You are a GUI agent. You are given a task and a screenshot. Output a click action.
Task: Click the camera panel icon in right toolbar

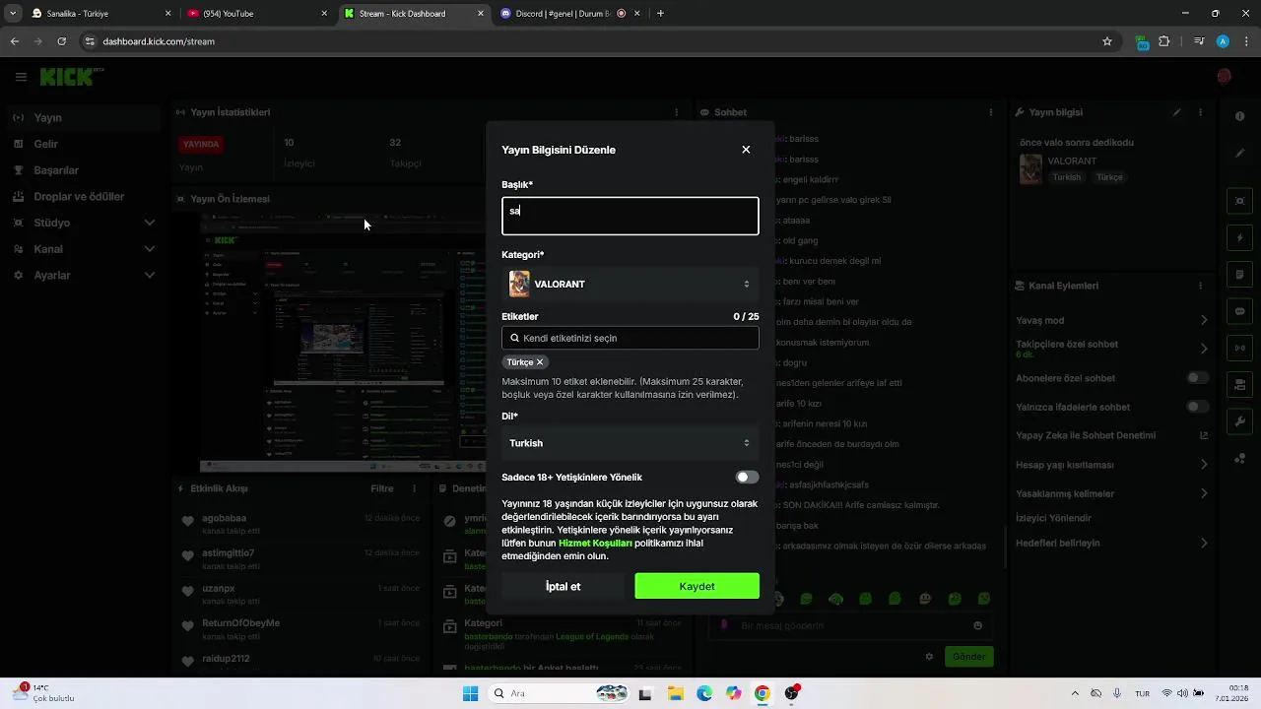click(1239, 384)
